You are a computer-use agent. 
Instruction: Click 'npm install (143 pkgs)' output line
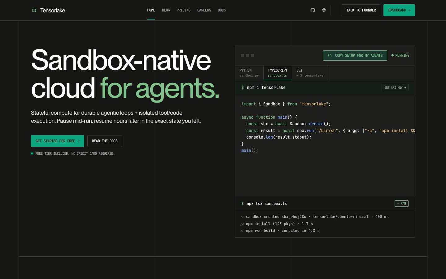279,224
